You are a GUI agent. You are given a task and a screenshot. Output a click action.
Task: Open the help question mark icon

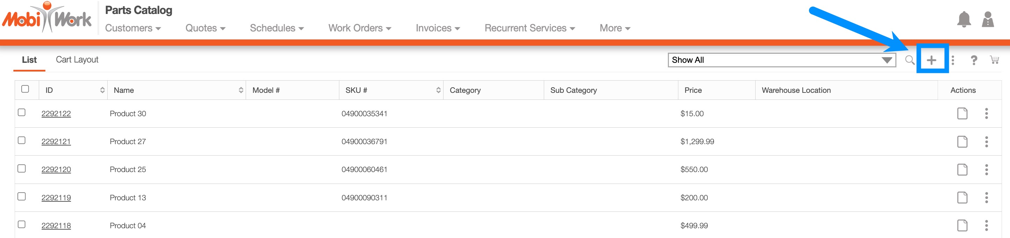point(973,60)
